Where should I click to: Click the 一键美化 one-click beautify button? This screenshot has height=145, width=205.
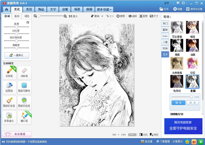click(17, 55)
